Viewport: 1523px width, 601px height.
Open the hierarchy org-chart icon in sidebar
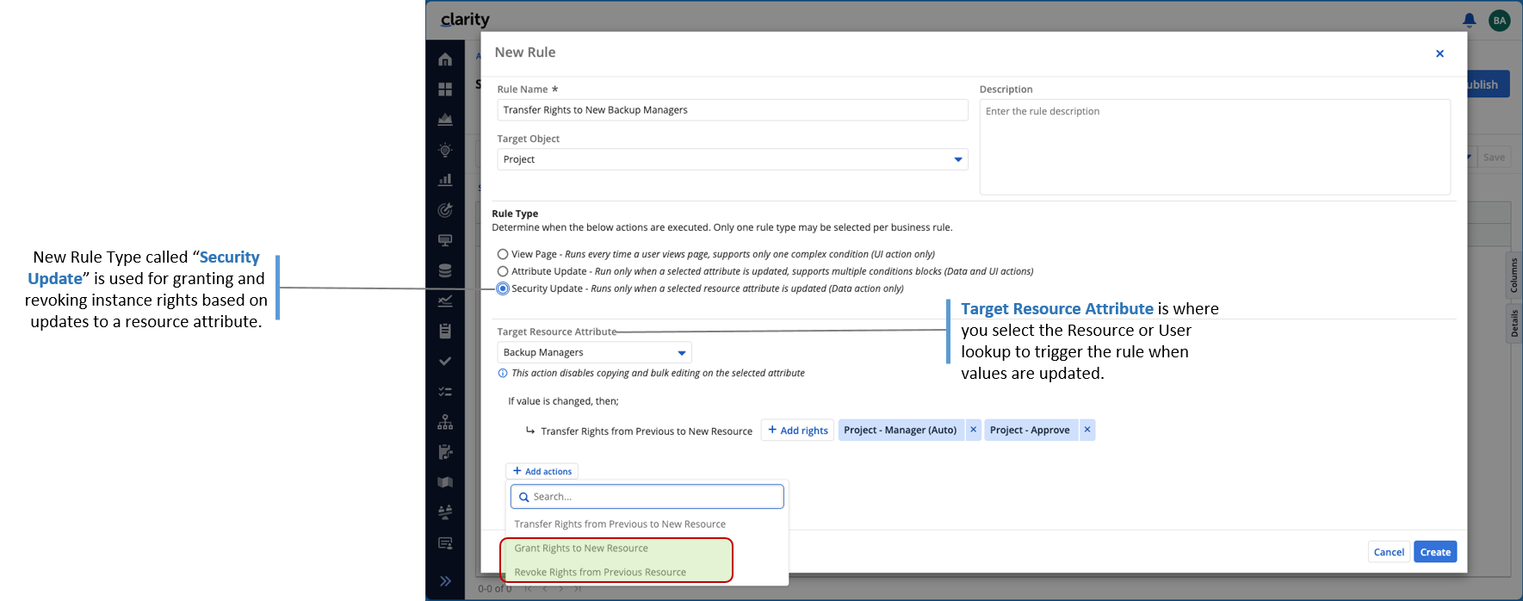click(x=445, y=422)
